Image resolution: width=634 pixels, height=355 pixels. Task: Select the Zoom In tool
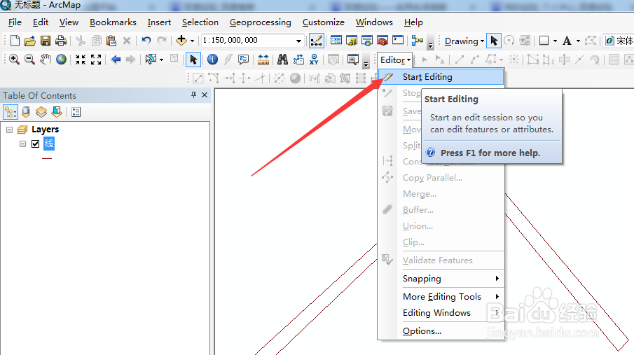point(14,60)
